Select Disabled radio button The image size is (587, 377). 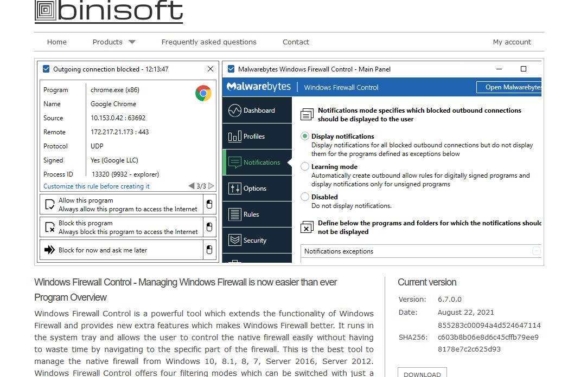click(305, 197)
